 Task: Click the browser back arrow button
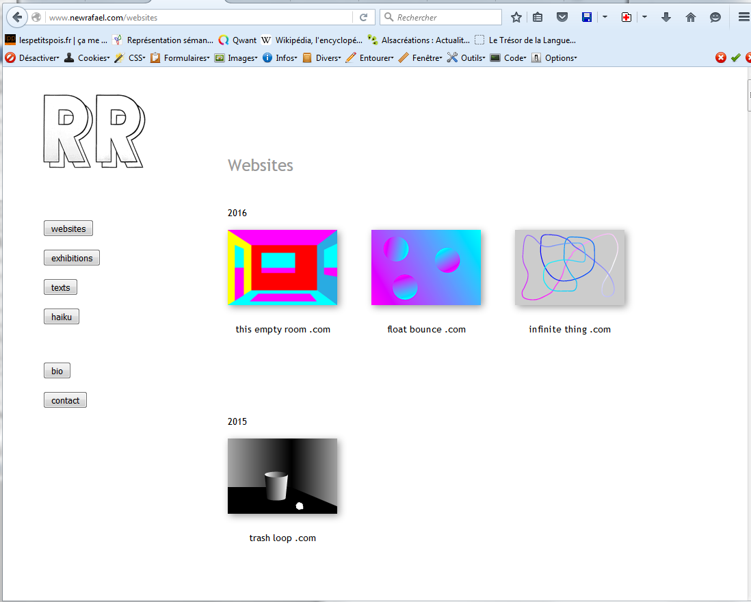pos(16,17)
